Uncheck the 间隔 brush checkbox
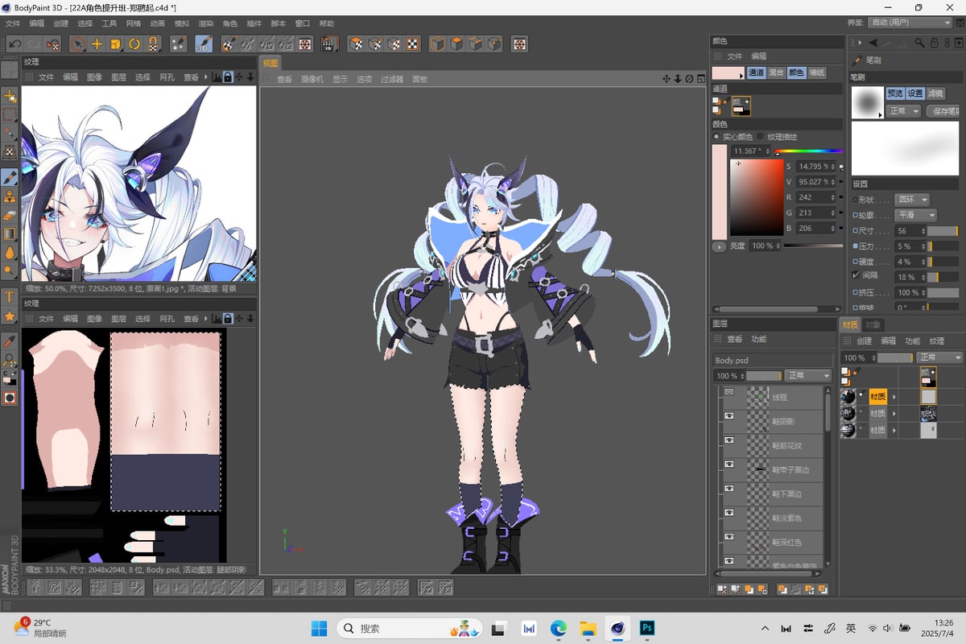 tap(855, 276)
